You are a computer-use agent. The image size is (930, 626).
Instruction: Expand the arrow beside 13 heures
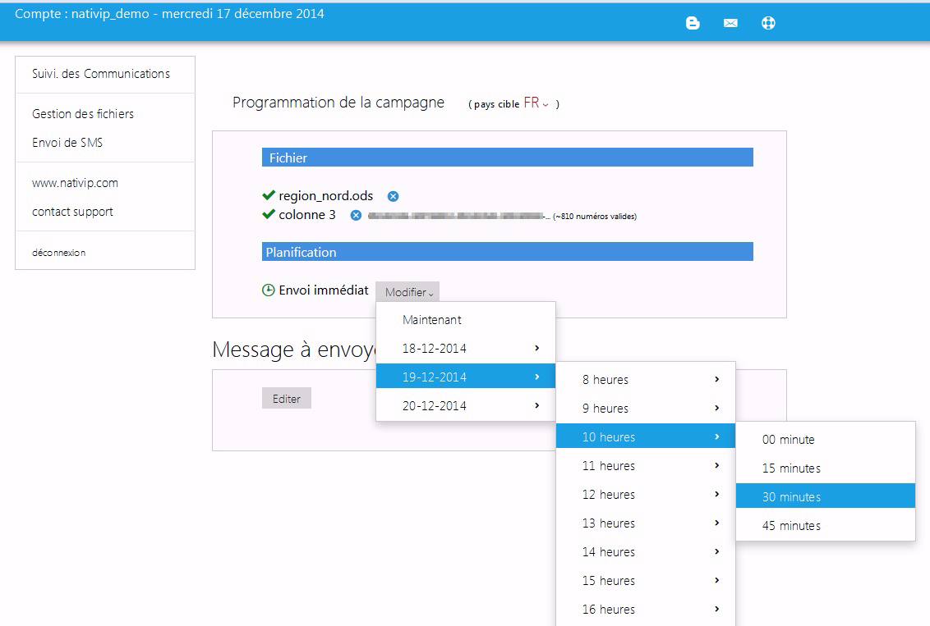pyautogui.click(x=717, y=523)
